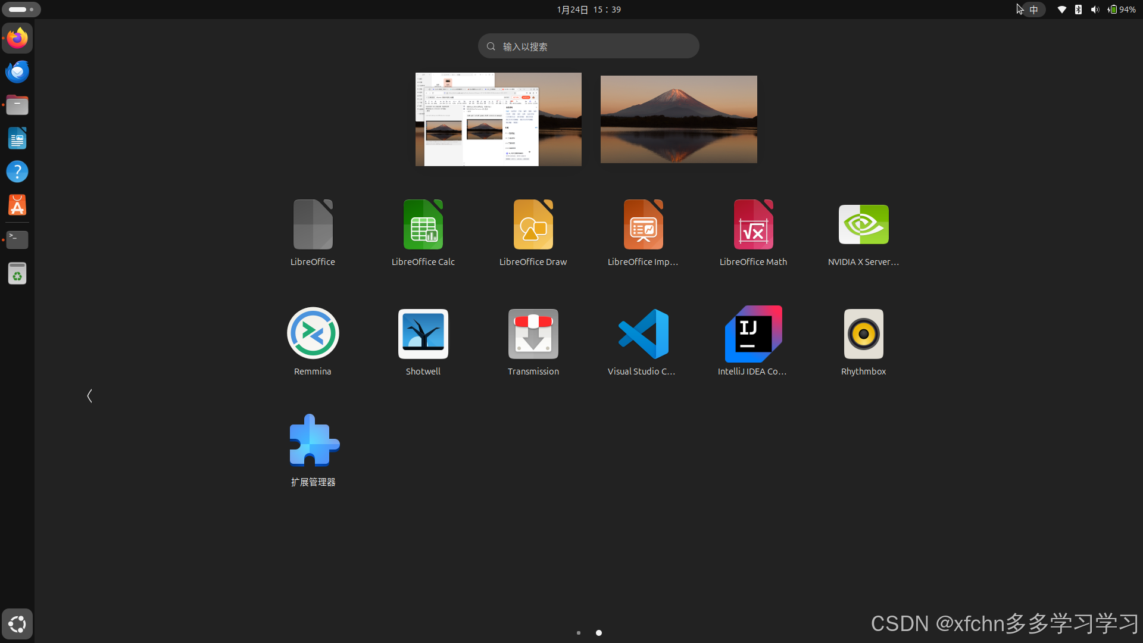Open Files manager from the dock
Viewport: 1143px width, 643px height.
coord(17,105)
